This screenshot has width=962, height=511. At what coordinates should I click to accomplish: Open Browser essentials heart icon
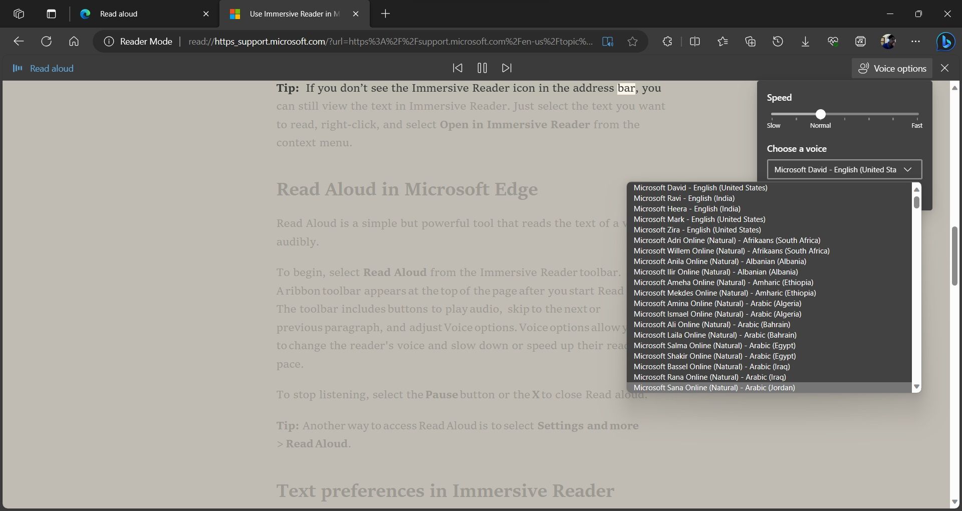[833, 42]
